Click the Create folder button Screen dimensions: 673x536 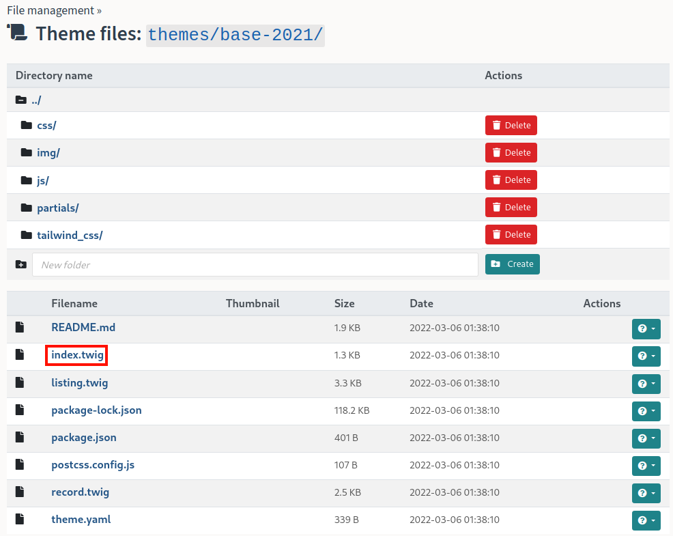(512, 264)
